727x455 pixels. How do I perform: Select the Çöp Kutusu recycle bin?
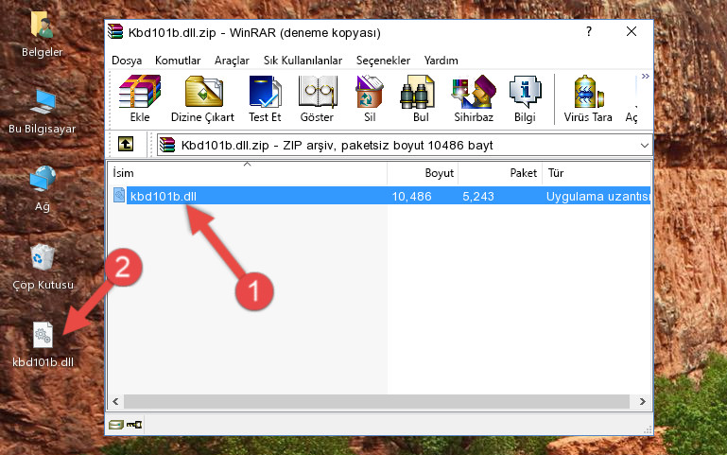tap(43, 267)
